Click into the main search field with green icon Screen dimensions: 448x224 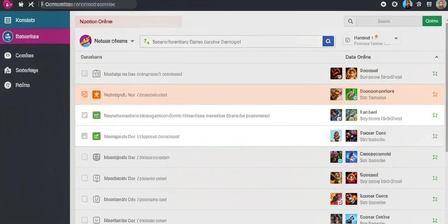pyautogui.click(x=231, y=42)
